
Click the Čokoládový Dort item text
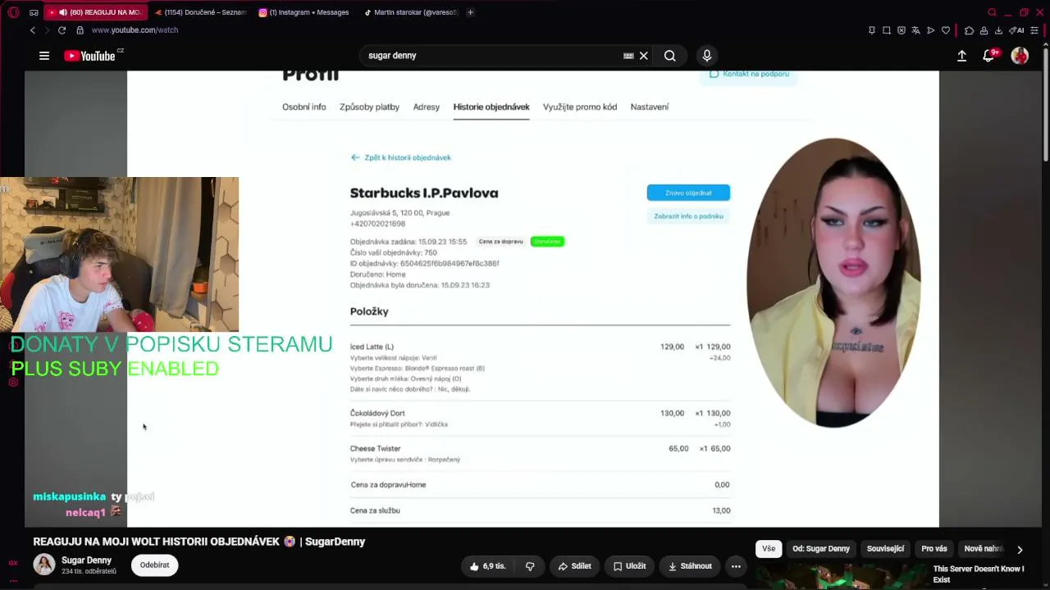[377, 413]
